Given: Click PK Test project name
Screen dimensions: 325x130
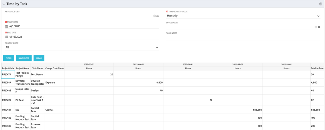Looking at the screenshot, I should click(x=23, y=100).
